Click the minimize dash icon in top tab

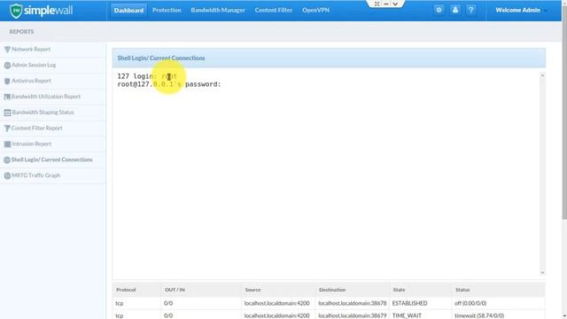click(x=386, y=4)
